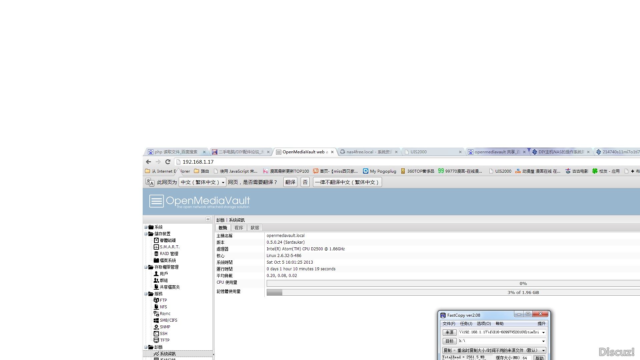
Task: Click the 否 button in translation bar
Action: pos(305,182)
